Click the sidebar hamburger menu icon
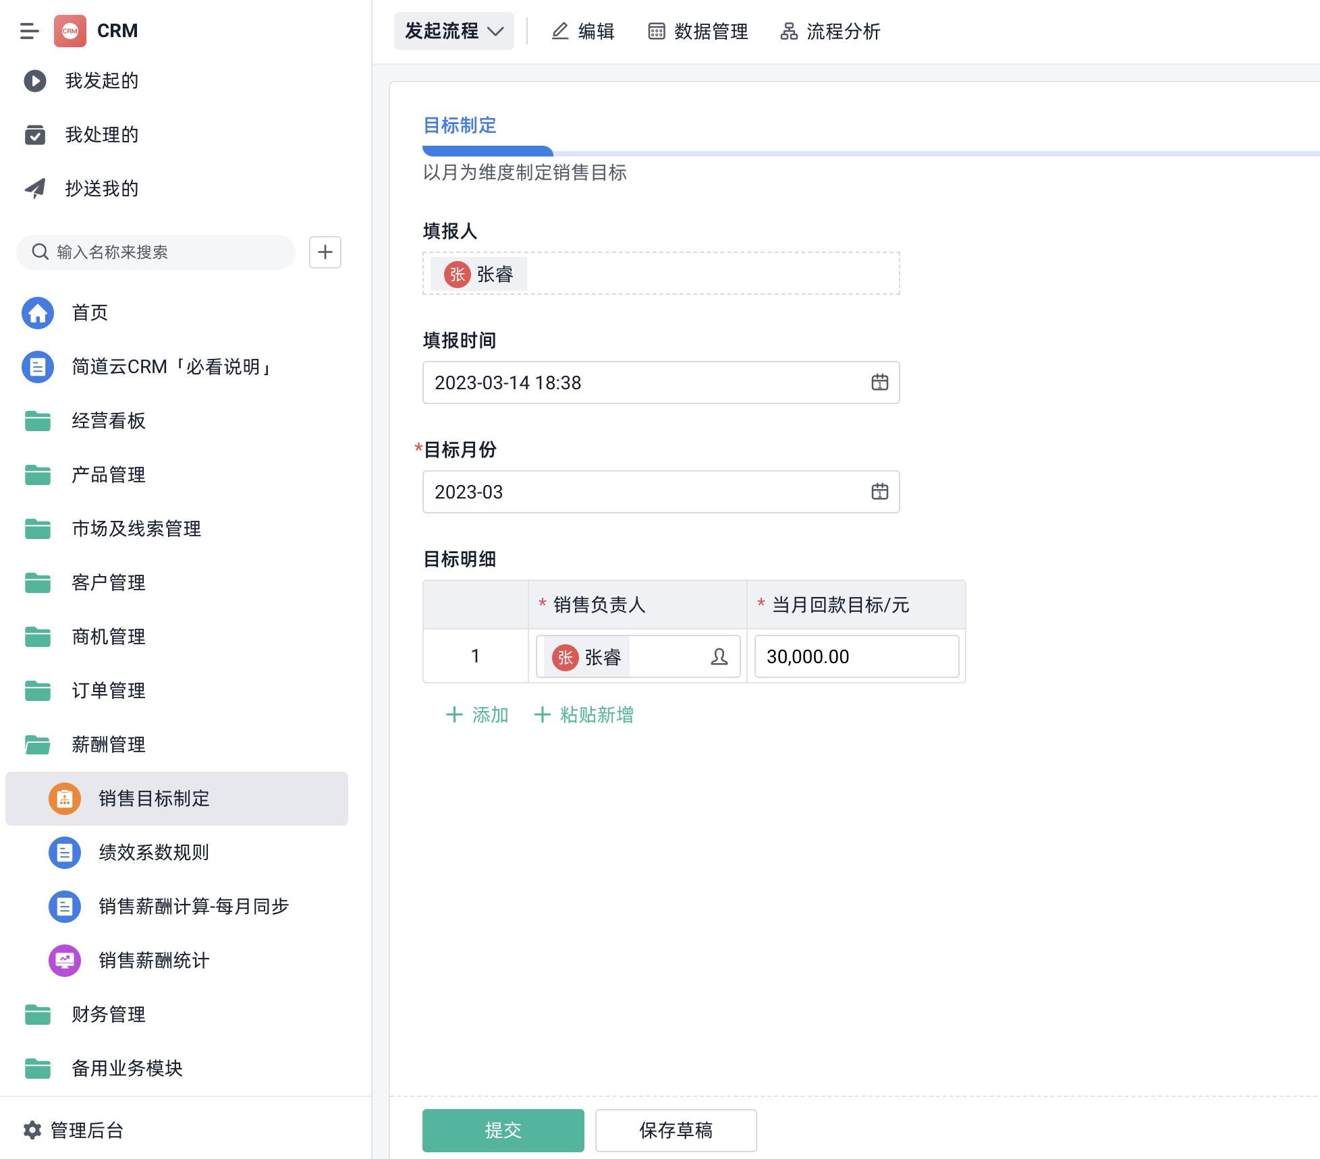This screenshot has width=1320, height=1159. tap(28, 30)
